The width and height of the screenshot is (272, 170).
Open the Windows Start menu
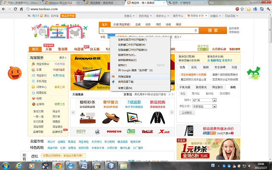pyautogui.click(x=6, y=166)
